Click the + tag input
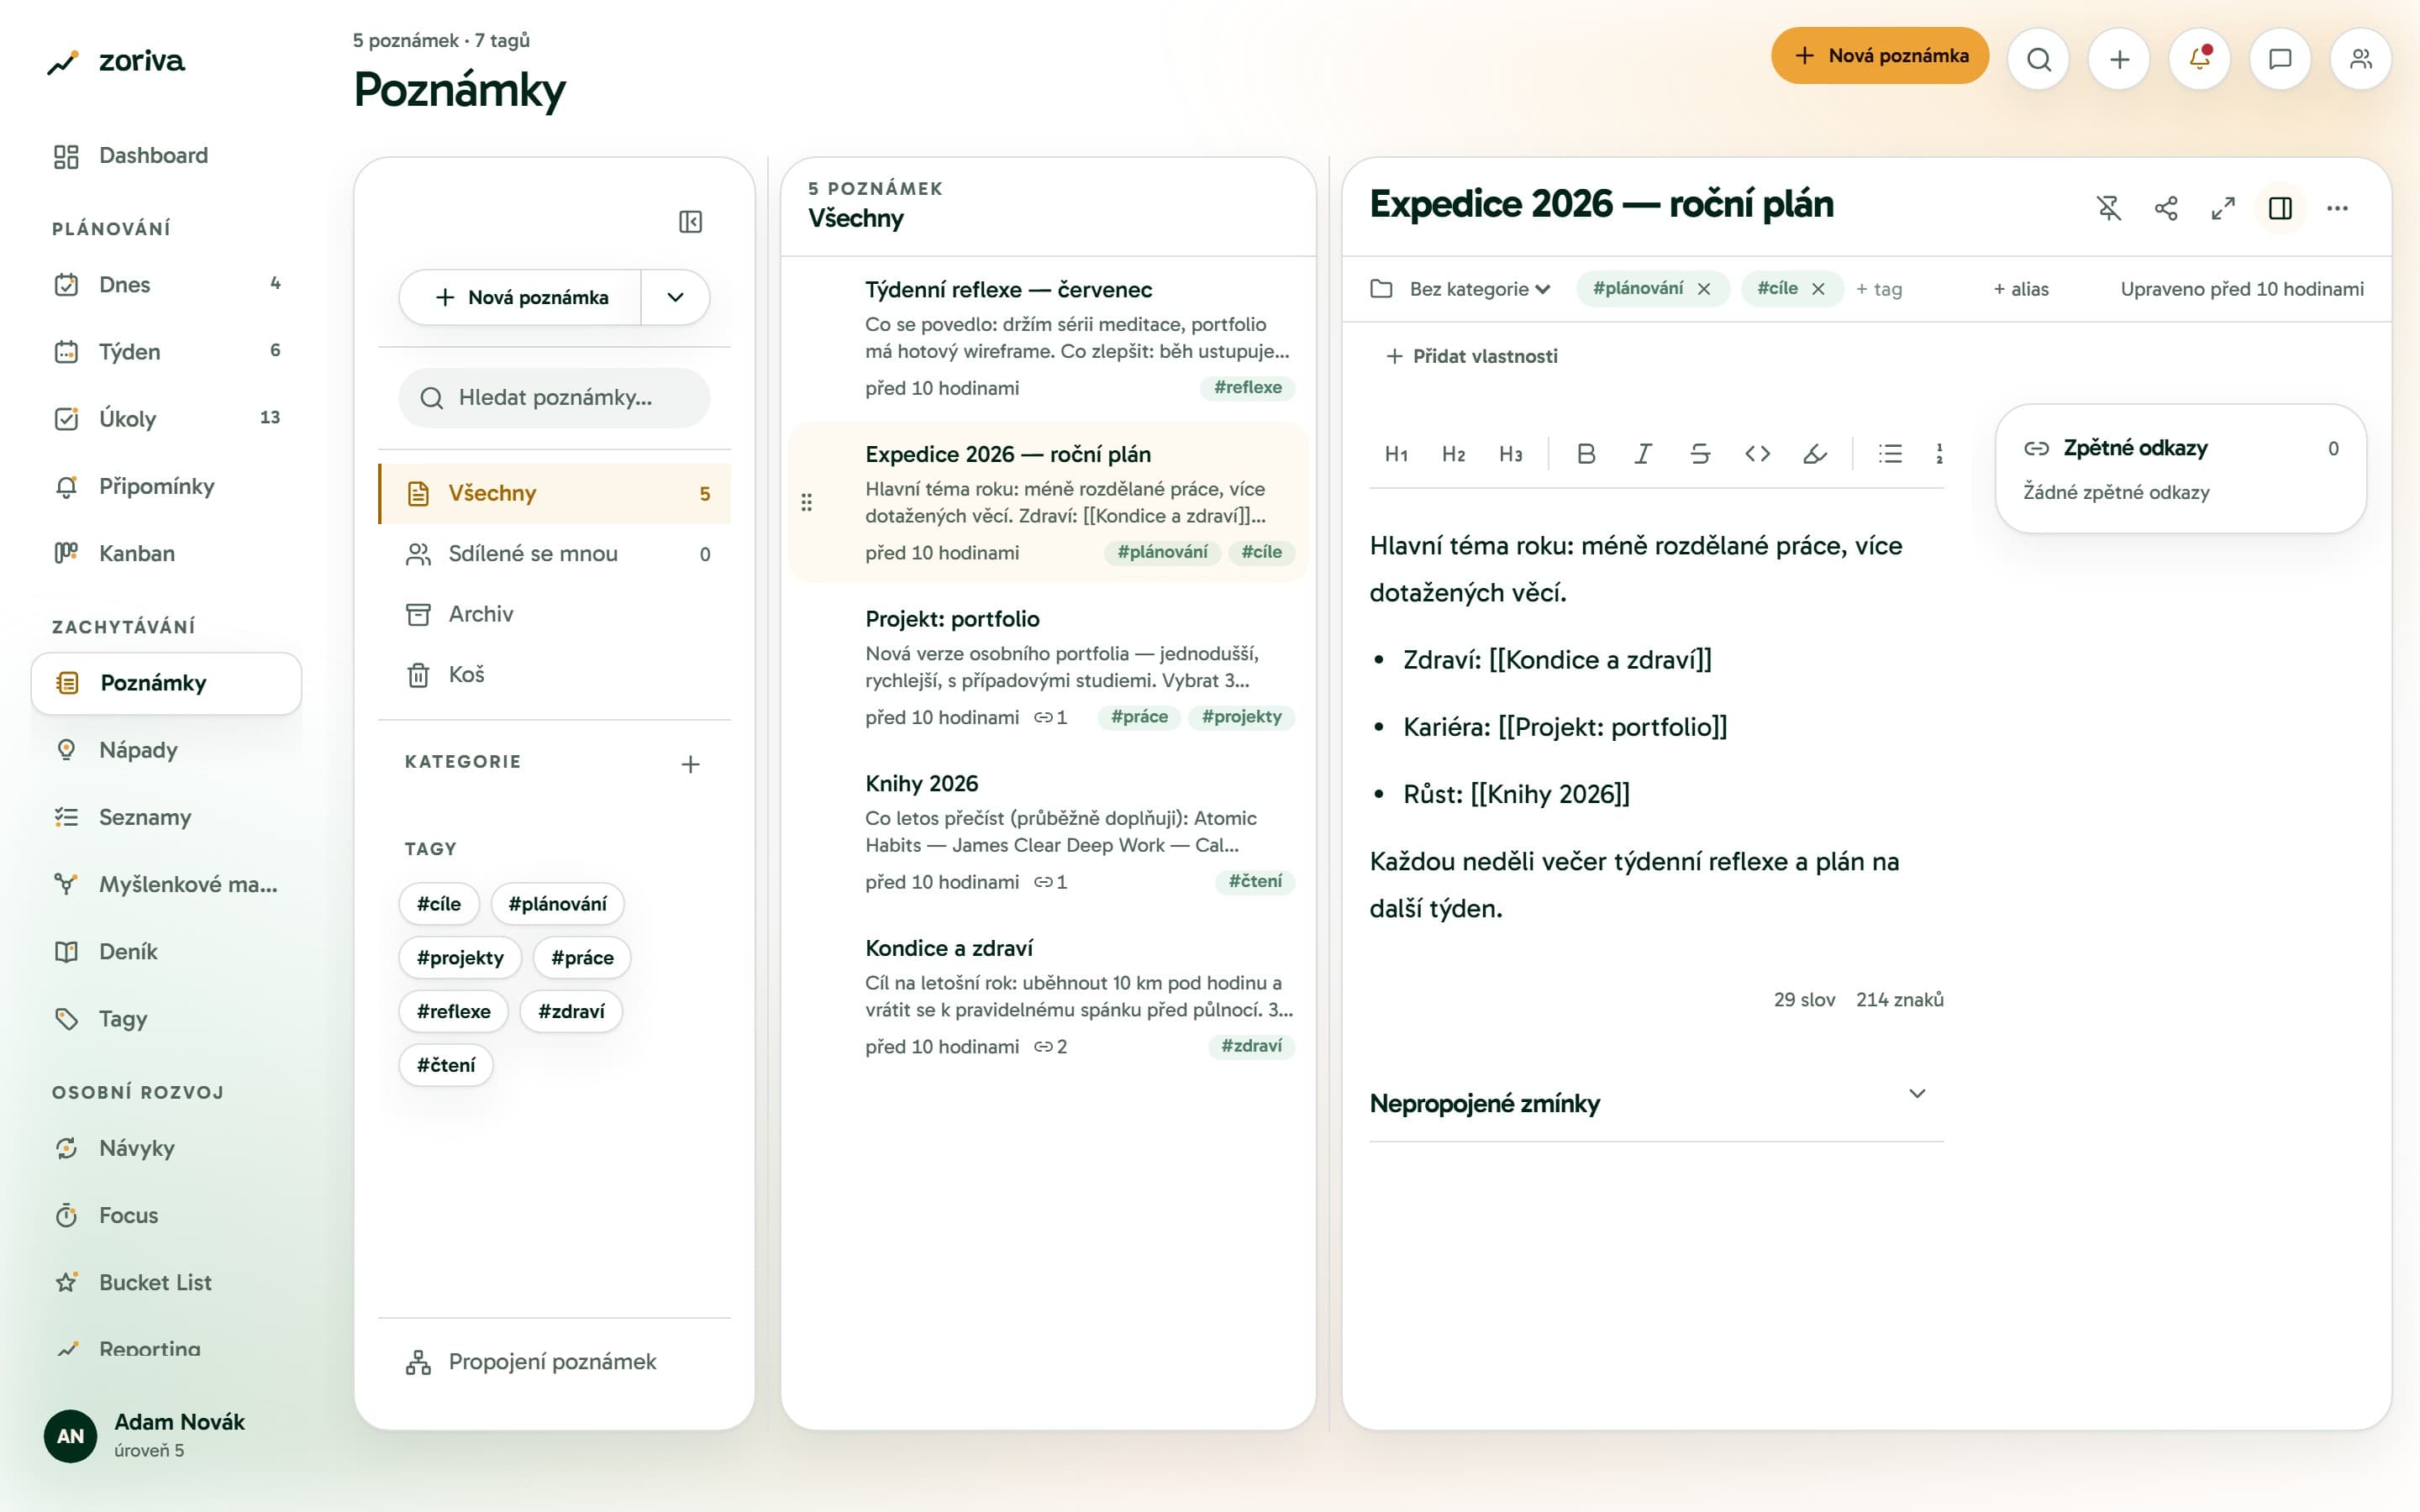 coord(1878,289)
